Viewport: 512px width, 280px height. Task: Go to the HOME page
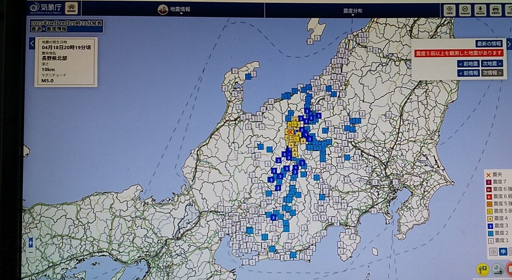click(71, 8)
